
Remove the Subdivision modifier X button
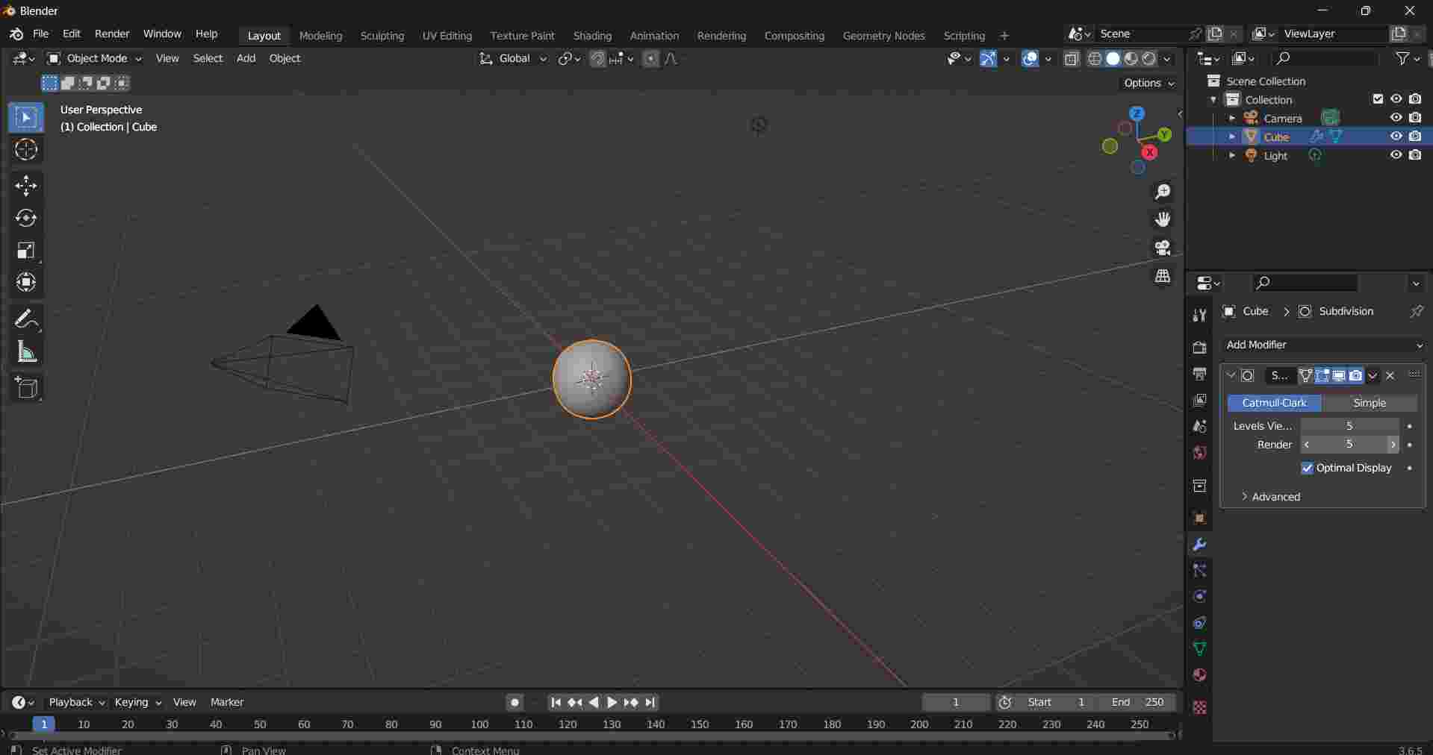click(1390, 375)
